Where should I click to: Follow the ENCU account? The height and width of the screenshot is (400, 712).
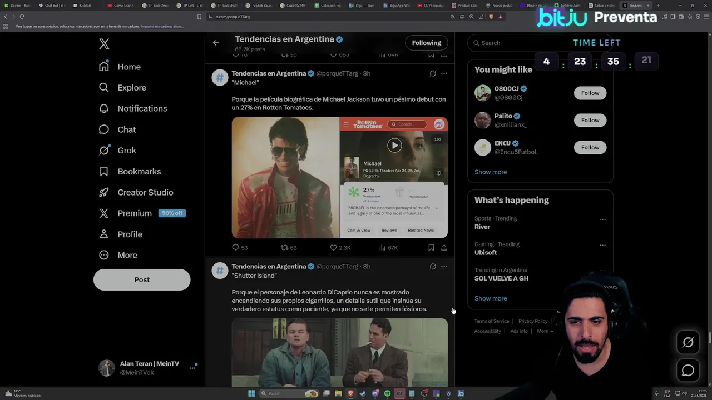pyautogui.click(x=590, y=147)
